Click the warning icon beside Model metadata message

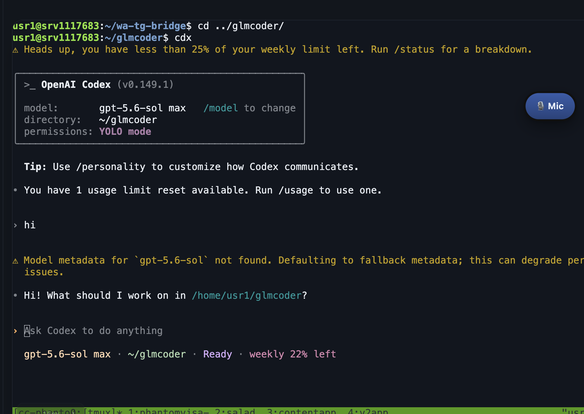[15, 261]
